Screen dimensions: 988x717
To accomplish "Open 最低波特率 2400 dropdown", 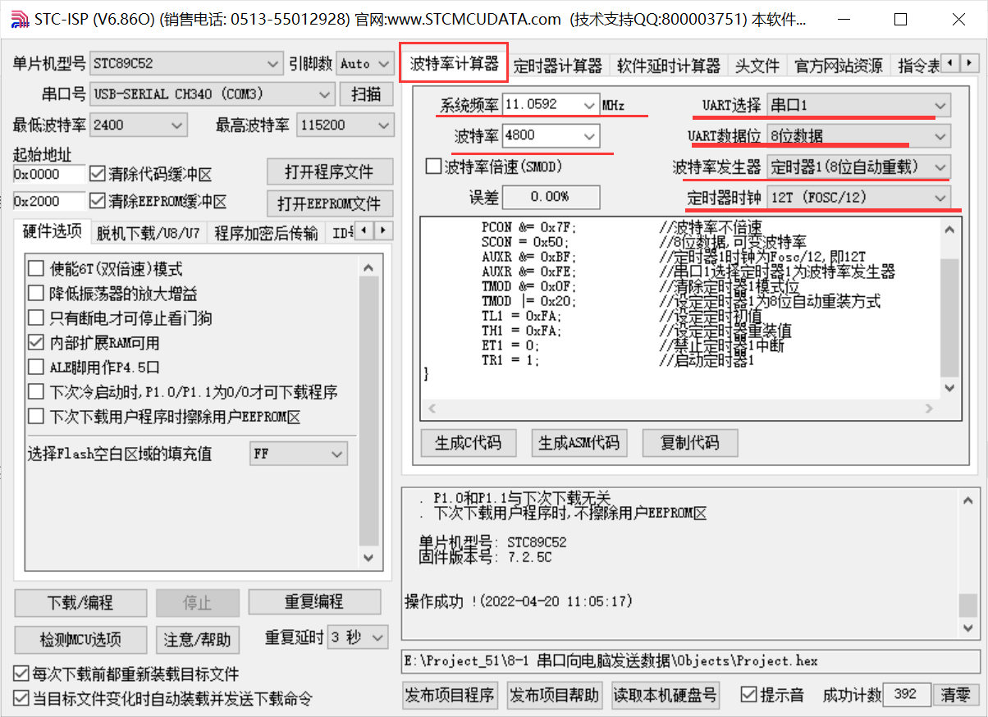I will (138, 125).
